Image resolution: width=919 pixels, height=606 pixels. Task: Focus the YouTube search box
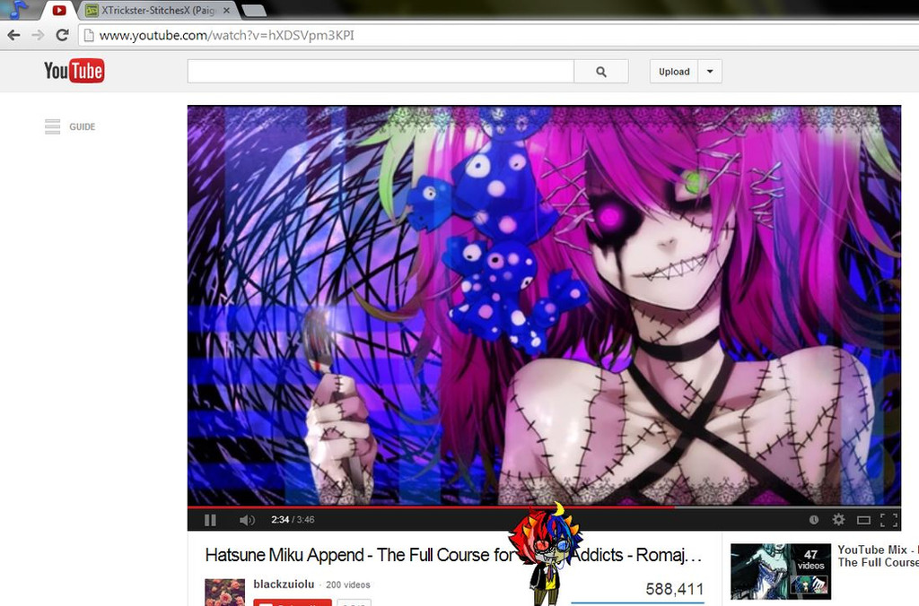381,72
